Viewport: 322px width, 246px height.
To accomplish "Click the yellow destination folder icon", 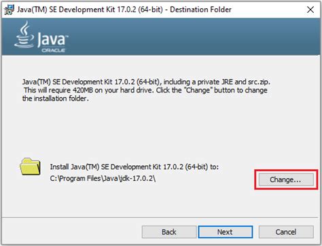I will (x=30, y=166).
